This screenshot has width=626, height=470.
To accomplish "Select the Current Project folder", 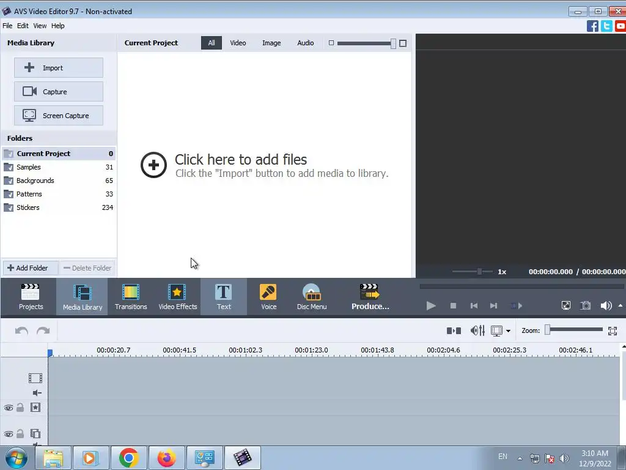I will [x=59, y=154].
